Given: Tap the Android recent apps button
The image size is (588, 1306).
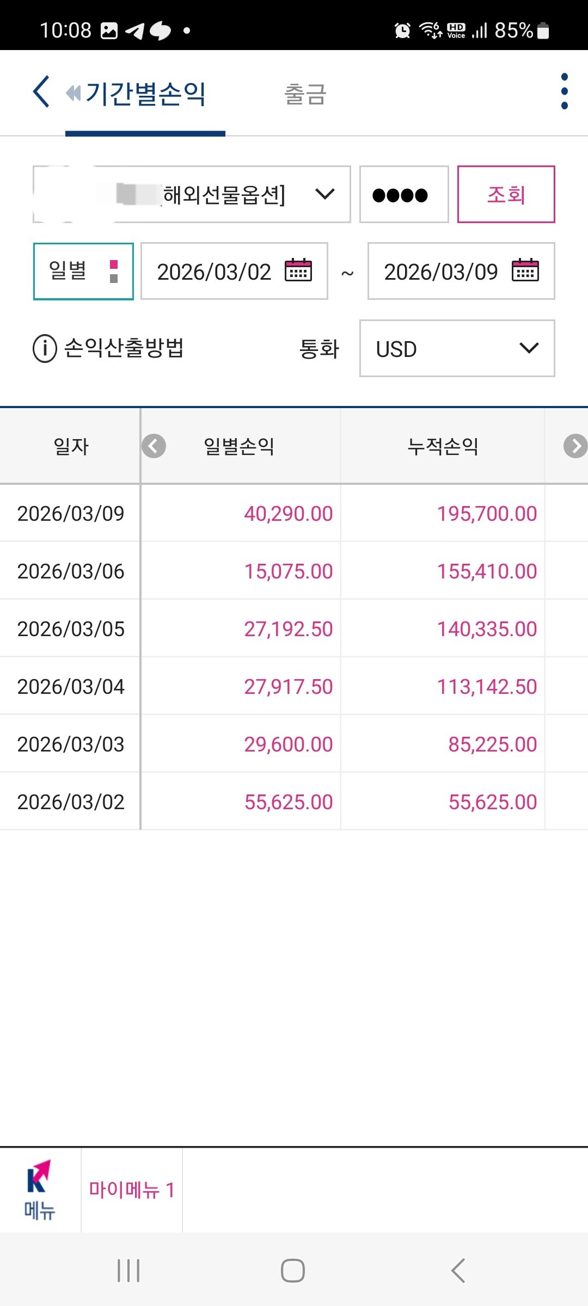Looking at the screenshot, I should coord(128,1271).
